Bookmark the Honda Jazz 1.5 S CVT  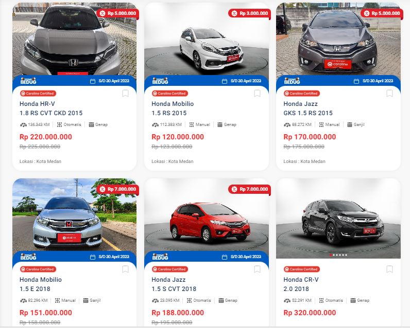[x=258, y=269]
